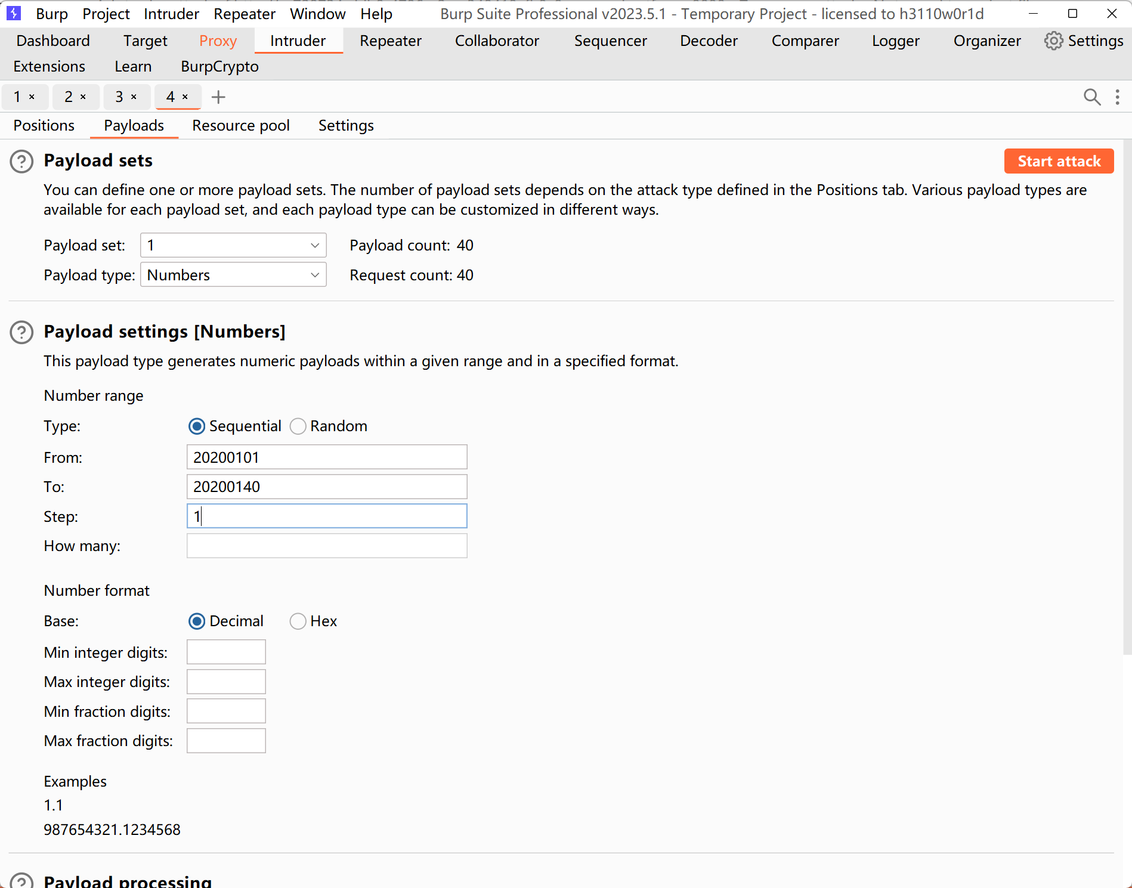Viewport: 1132px width, 888px height.
Task: Switch to the Proxy tab
Action: click(218, 41)
